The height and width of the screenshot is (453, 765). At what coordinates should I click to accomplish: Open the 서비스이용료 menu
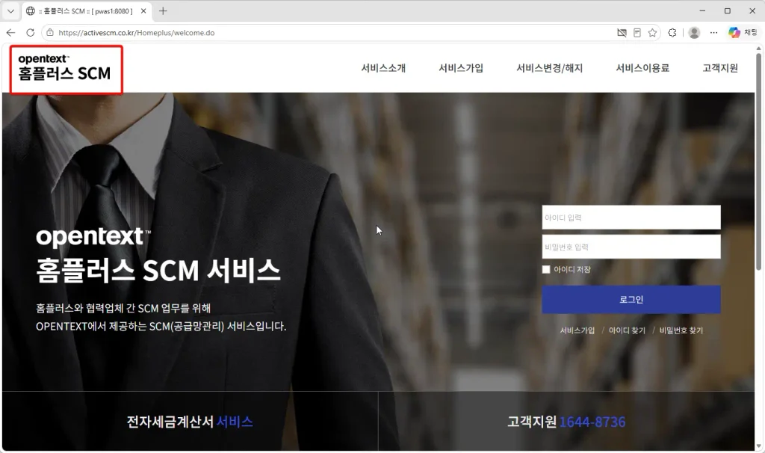642,68
